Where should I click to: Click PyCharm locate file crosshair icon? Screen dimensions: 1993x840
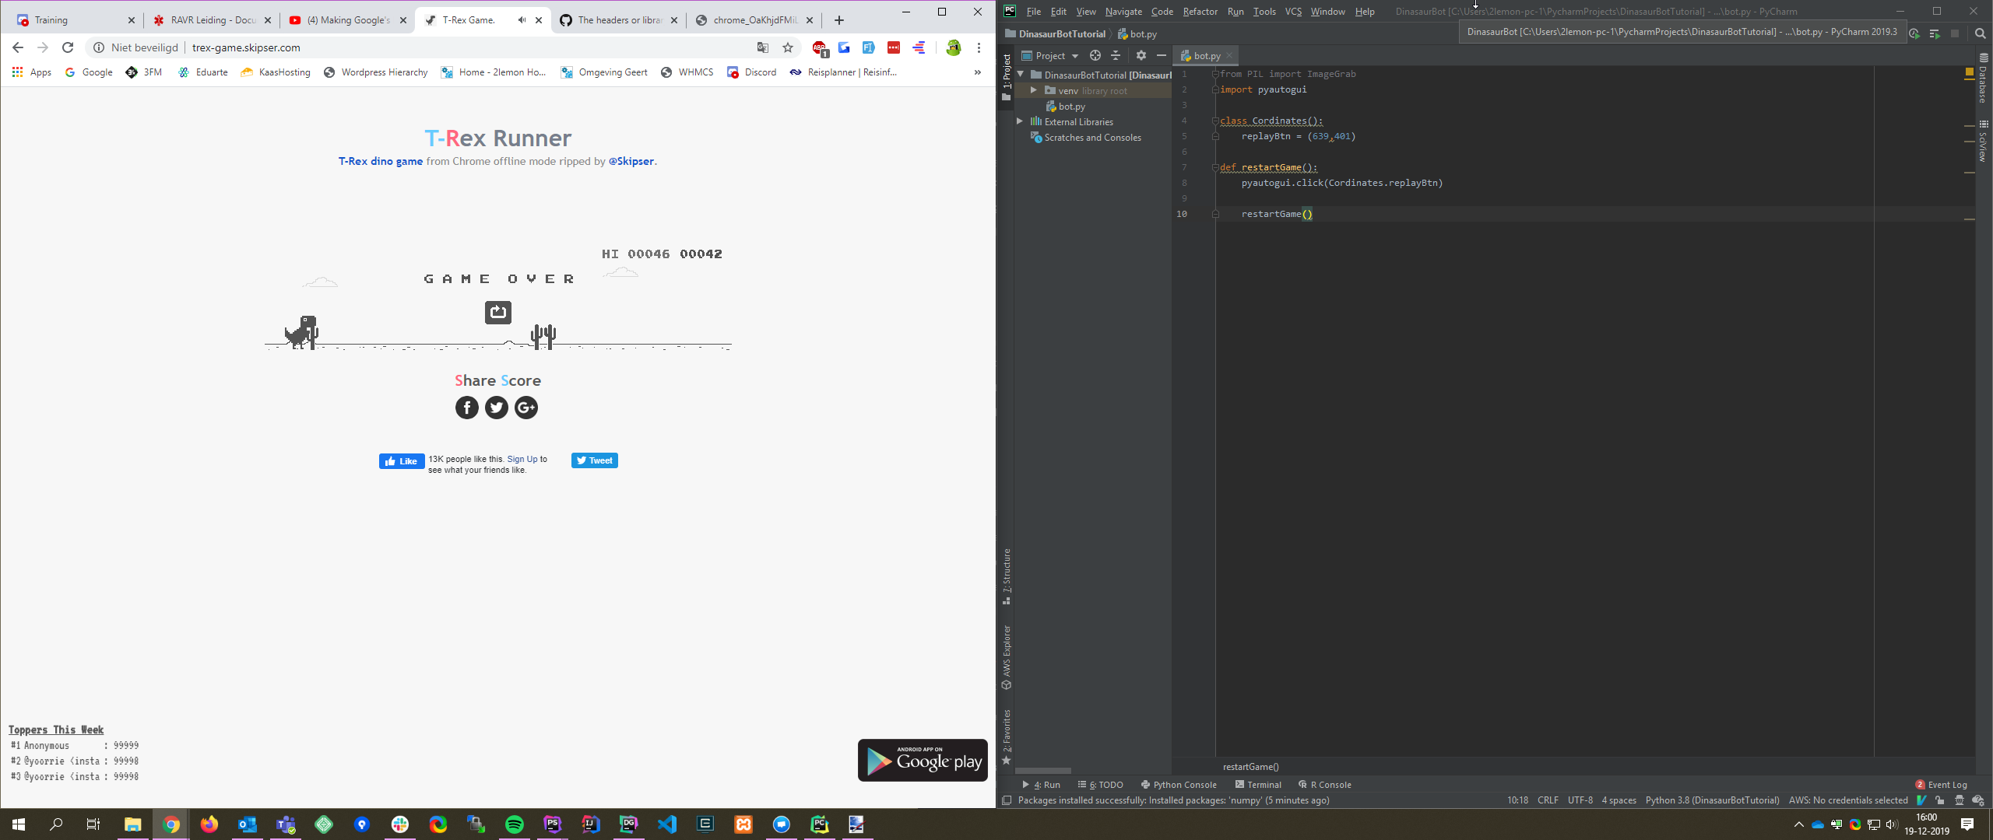coord(1095,55)
